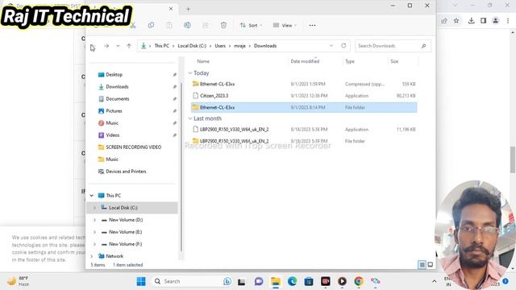Click the Share icon in Explorer toolbar
This screenshot has height=290, width=516.
point(206,25)
